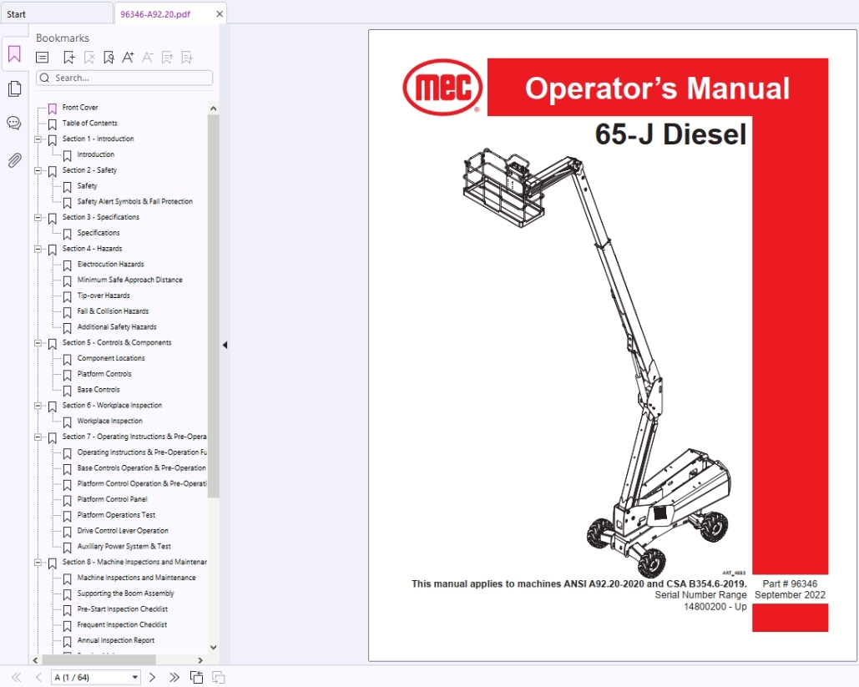
Task: Close the 96346-A92.20.pdf tab
Action: click(x=219, y=14)
